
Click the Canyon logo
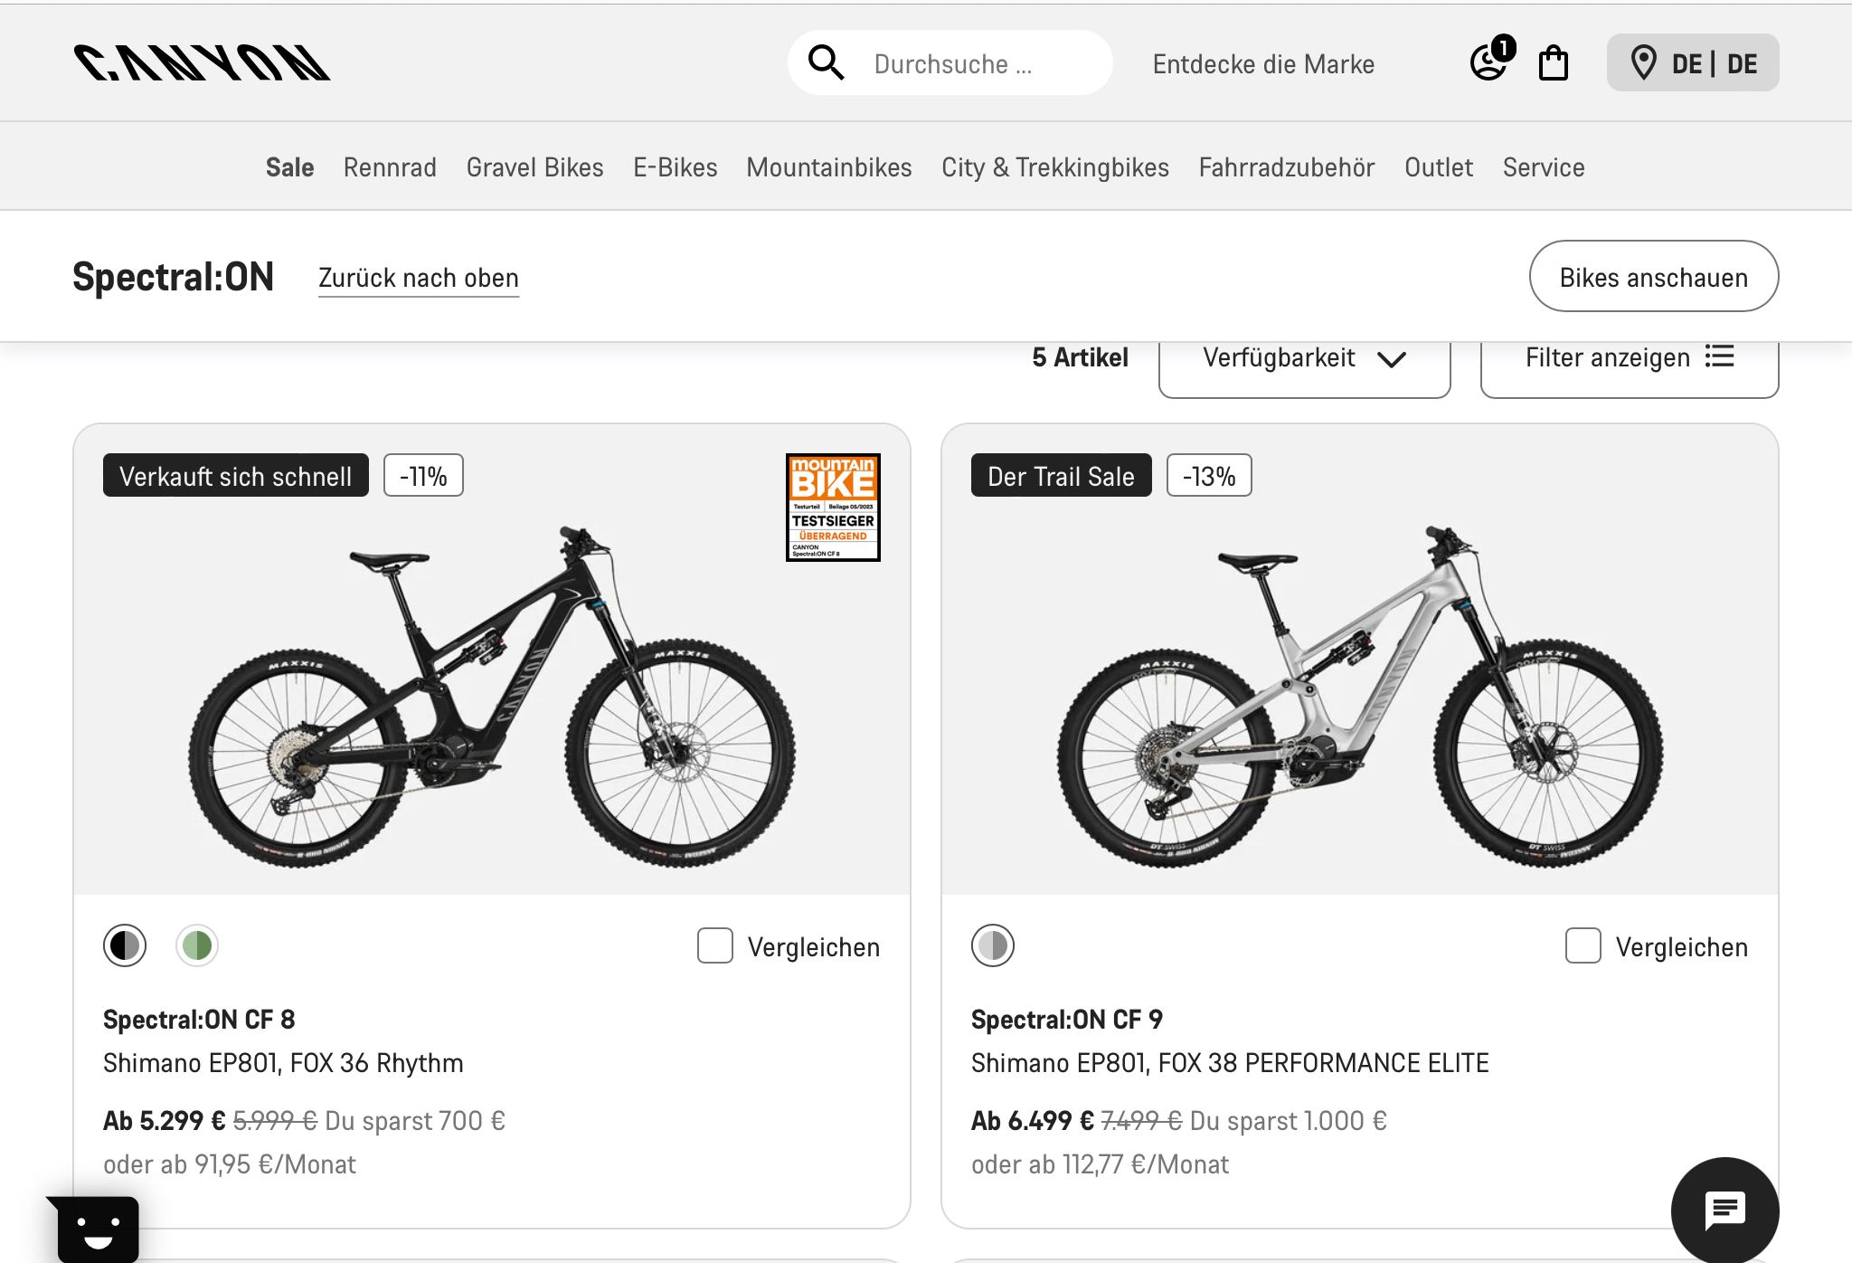coord(202,63)
